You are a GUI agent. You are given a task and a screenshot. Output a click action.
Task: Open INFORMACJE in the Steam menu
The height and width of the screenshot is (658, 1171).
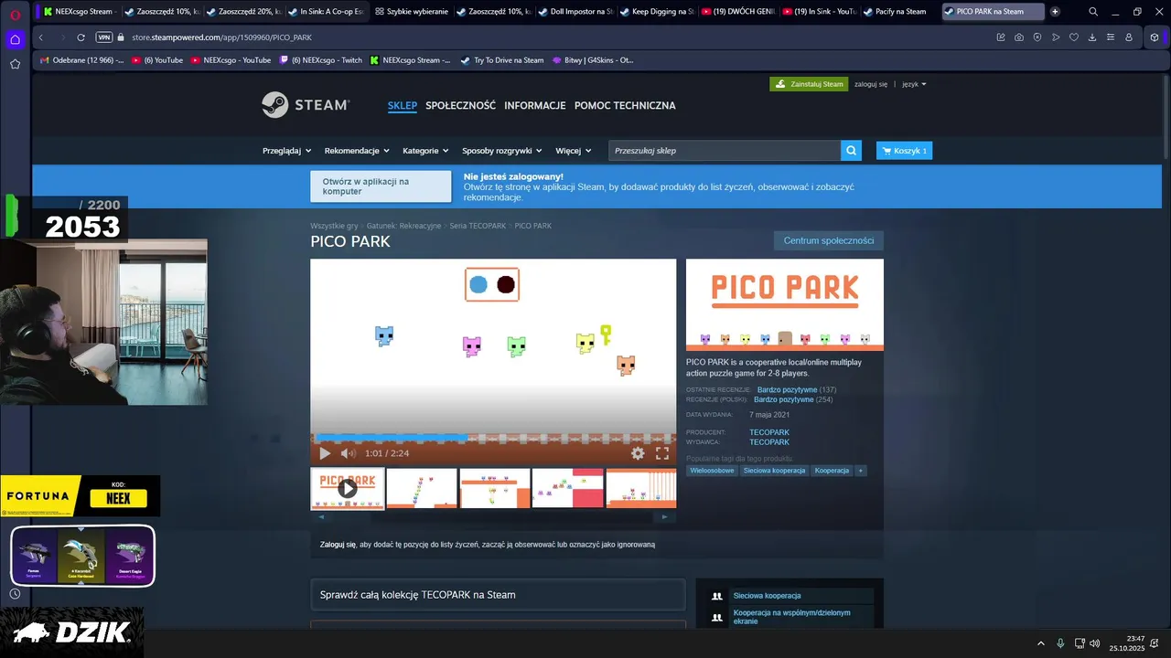coord(535,105)
